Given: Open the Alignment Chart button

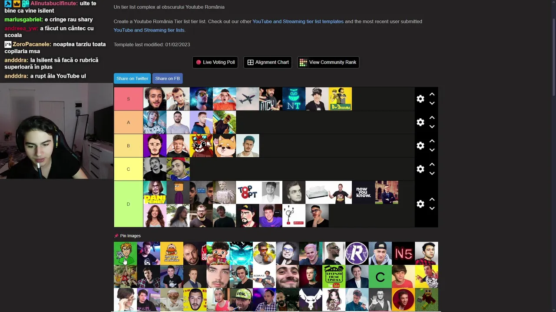Looking at the screenshot, I should click(268, 62).
